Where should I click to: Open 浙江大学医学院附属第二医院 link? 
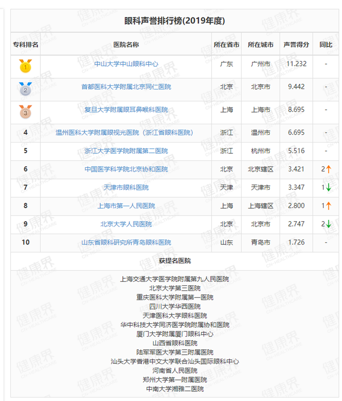click(x=126, y=151)
